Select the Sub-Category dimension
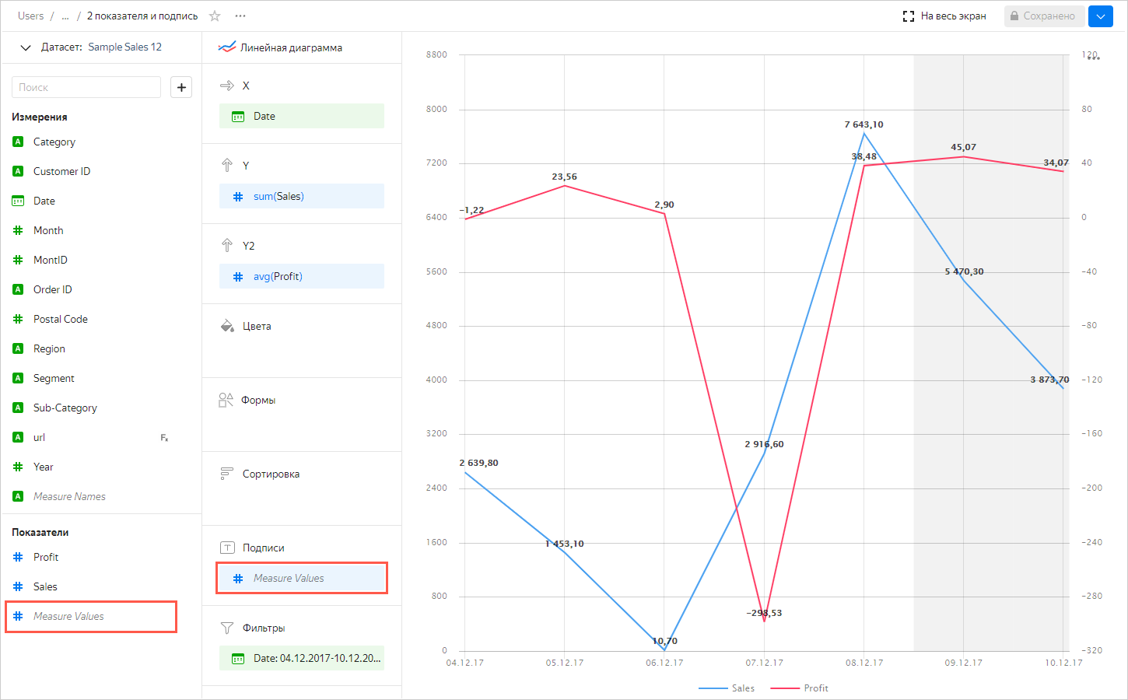Viewport: 1128px width, 700px height. 65,408
